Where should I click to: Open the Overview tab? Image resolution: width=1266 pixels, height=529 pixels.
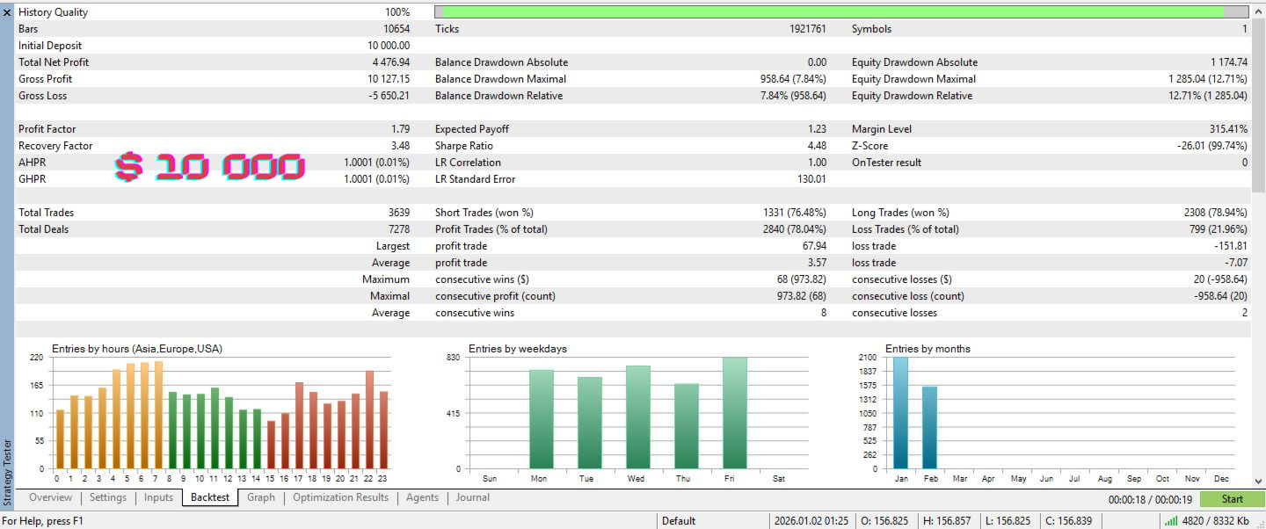tap(50, 497)
